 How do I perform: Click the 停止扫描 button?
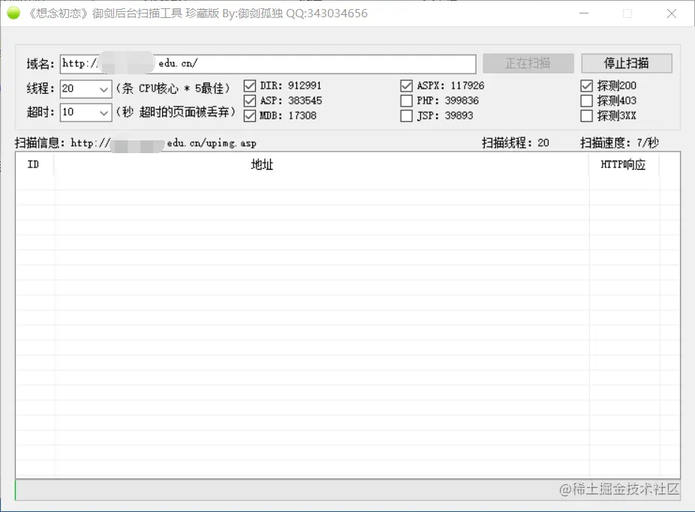click(x=627, y=63)
